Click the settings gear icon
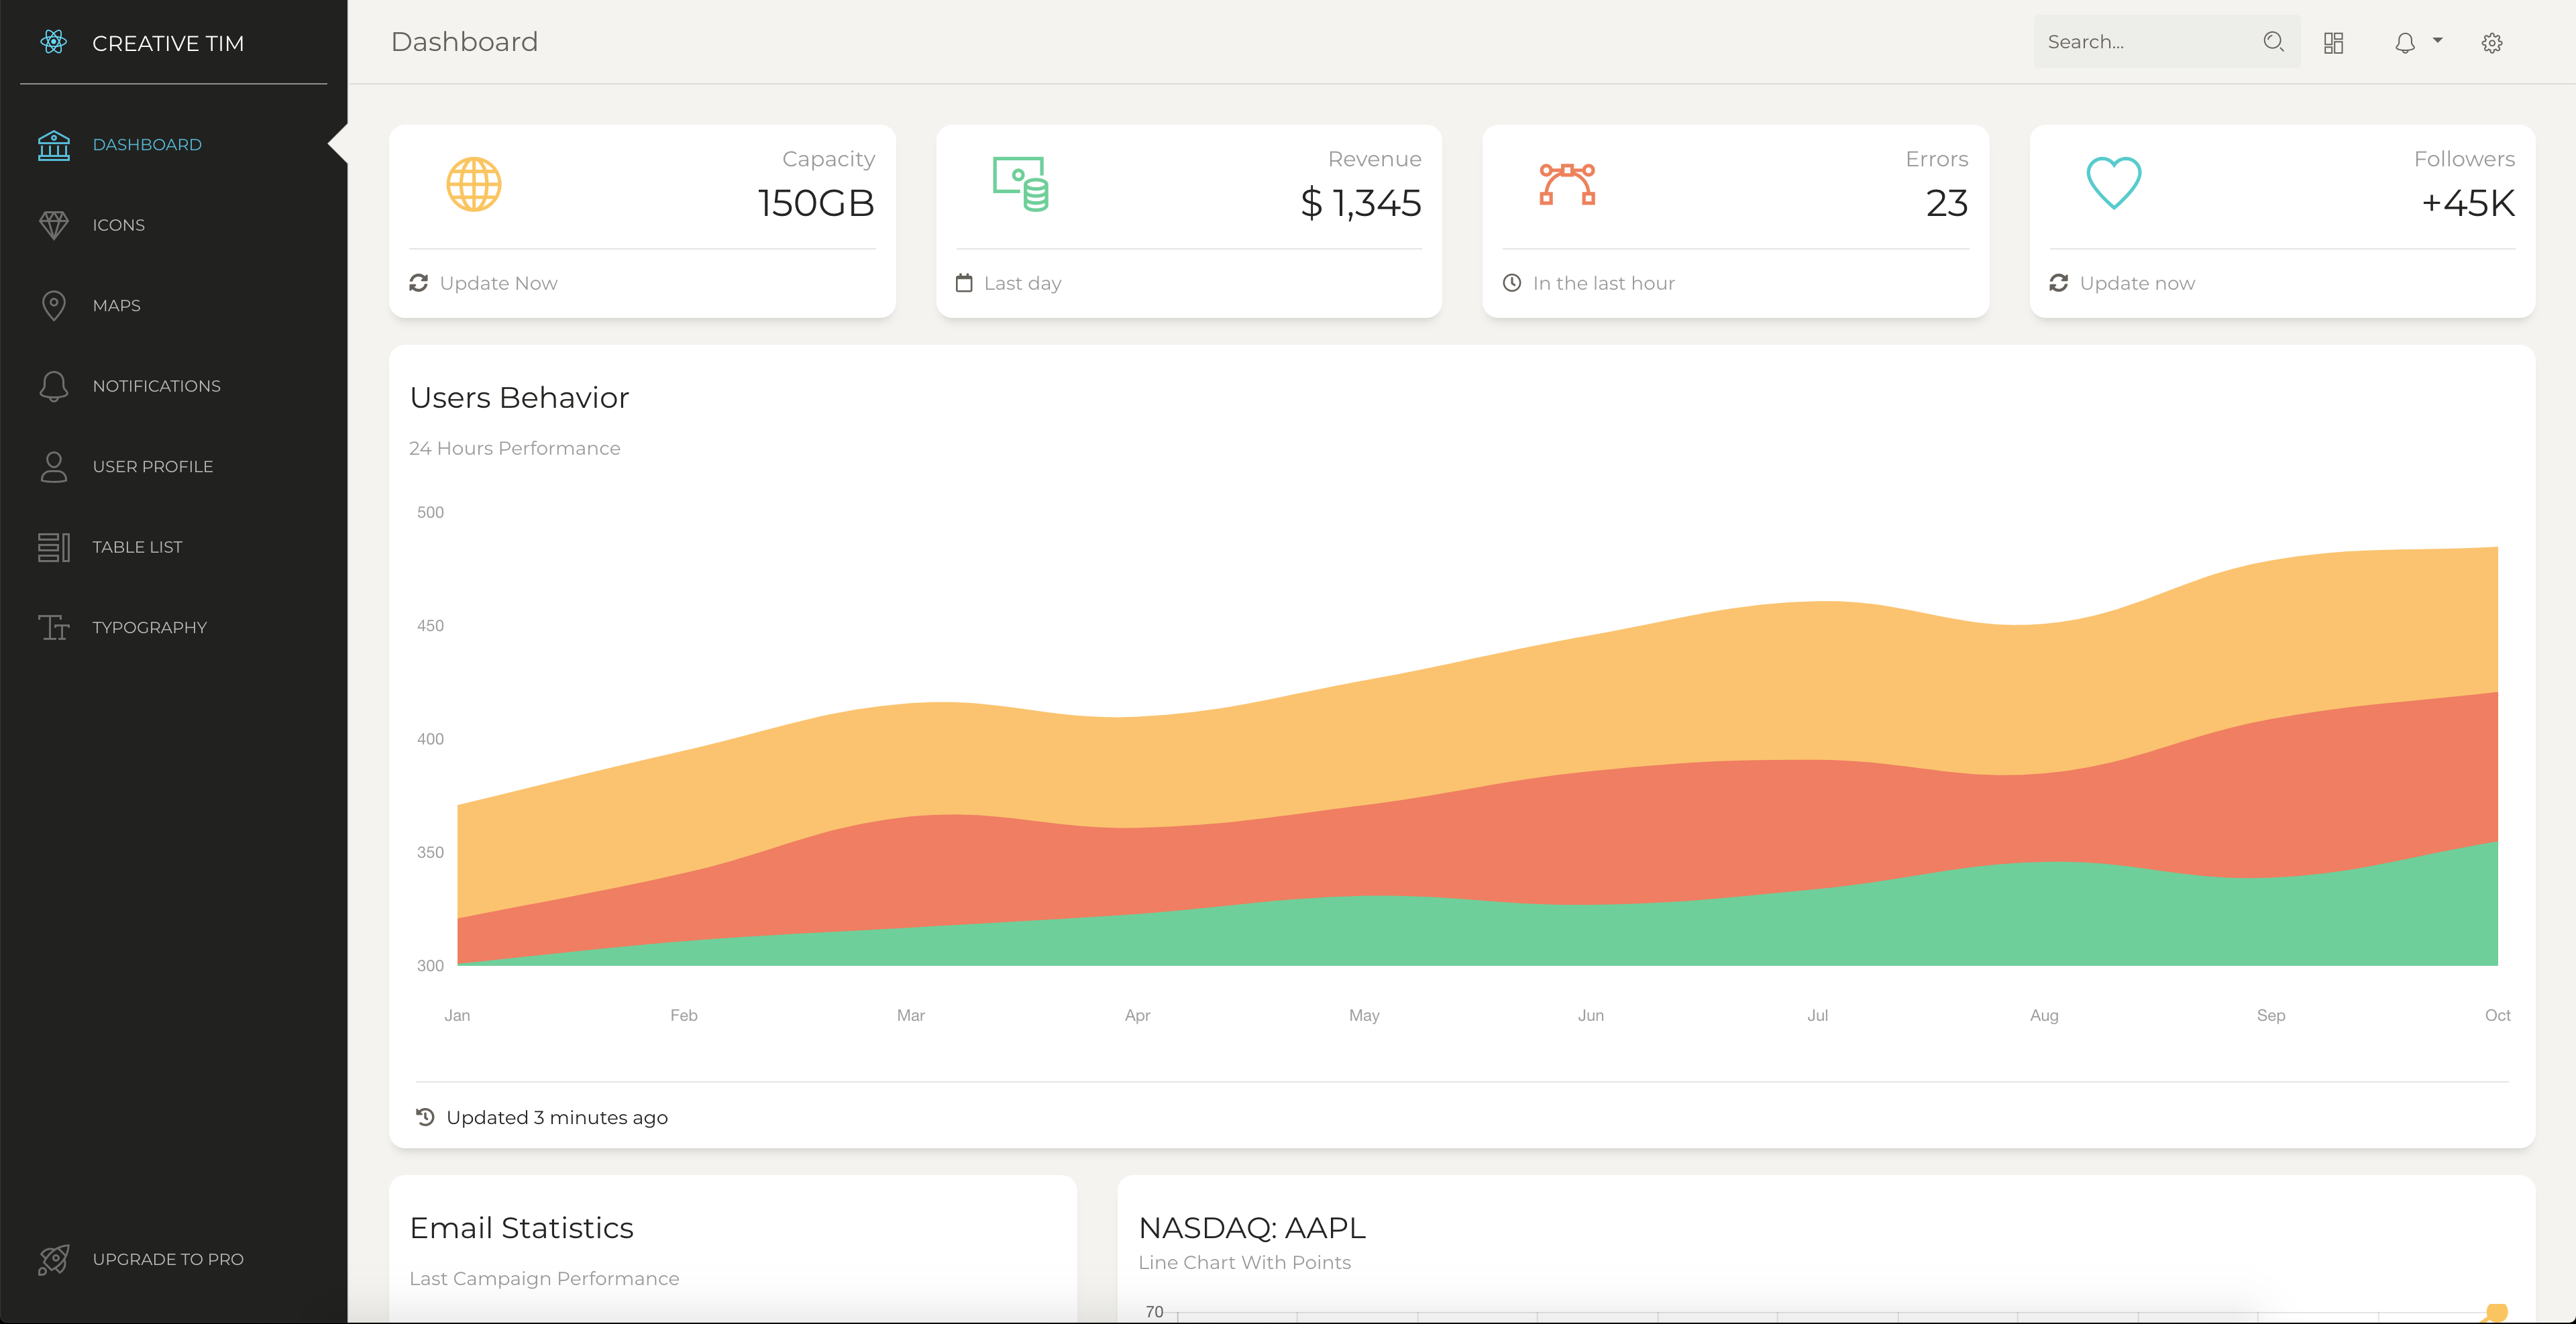The width and height of the screenshot is (2576, 1324). [2491, 43]
